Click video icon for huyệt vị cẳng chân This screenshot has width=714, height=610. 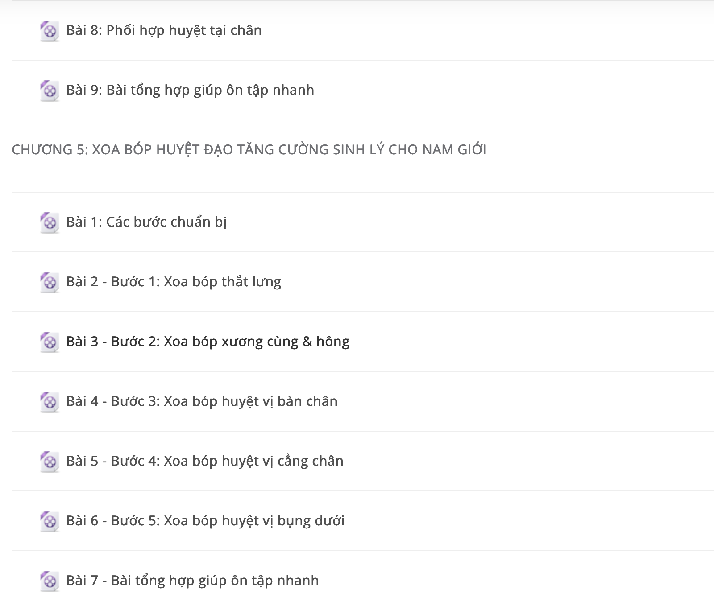pyautogui.click(x=50, y=462)
